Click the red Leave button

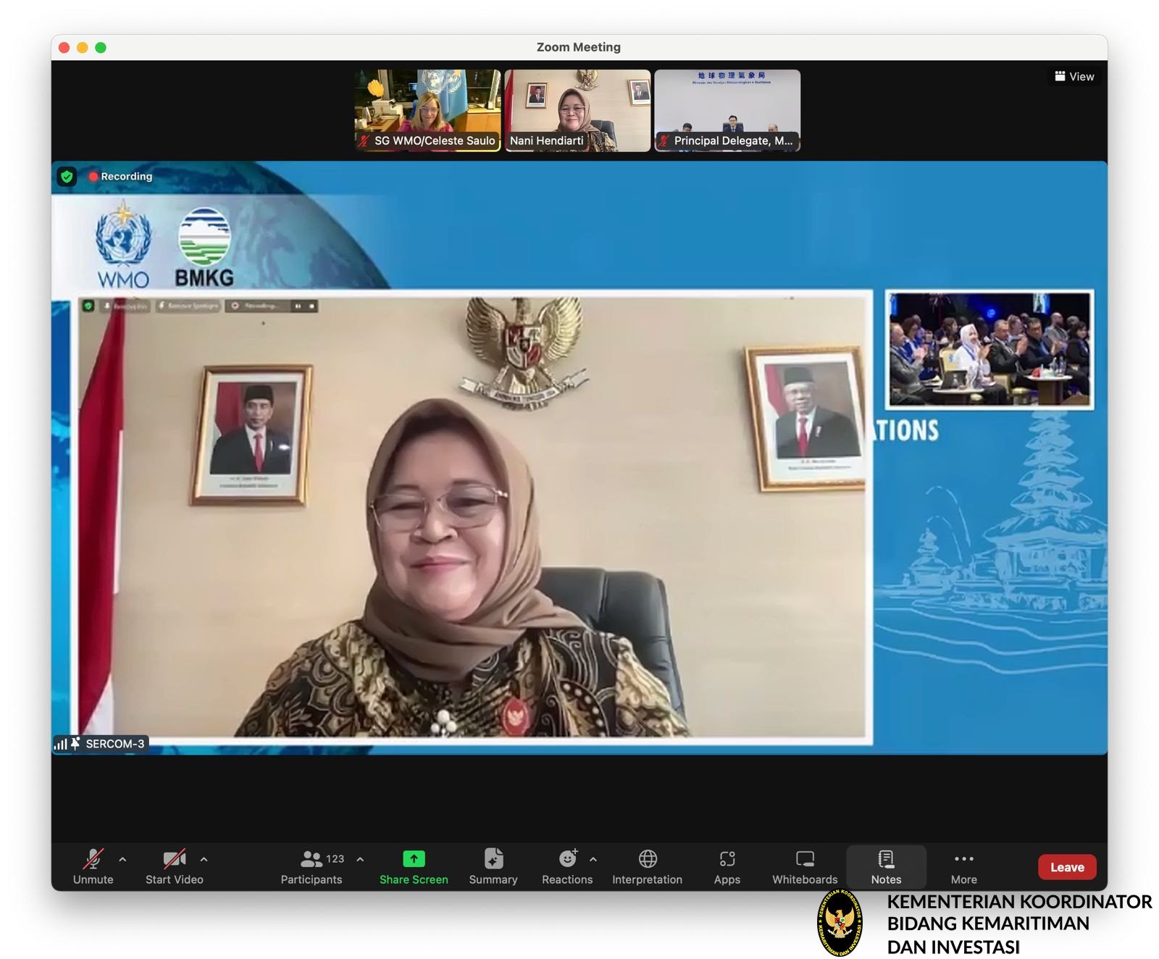(1066, 867)
